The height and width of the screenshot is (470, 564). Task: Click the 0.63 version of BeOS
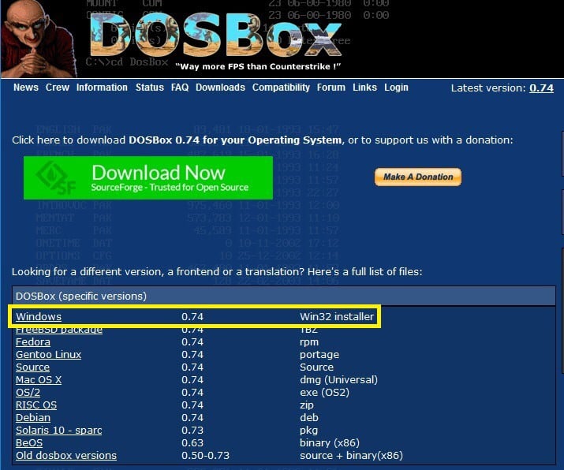[192, 442]
